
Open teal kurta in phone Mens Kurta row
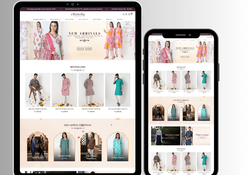click(204, 162)
